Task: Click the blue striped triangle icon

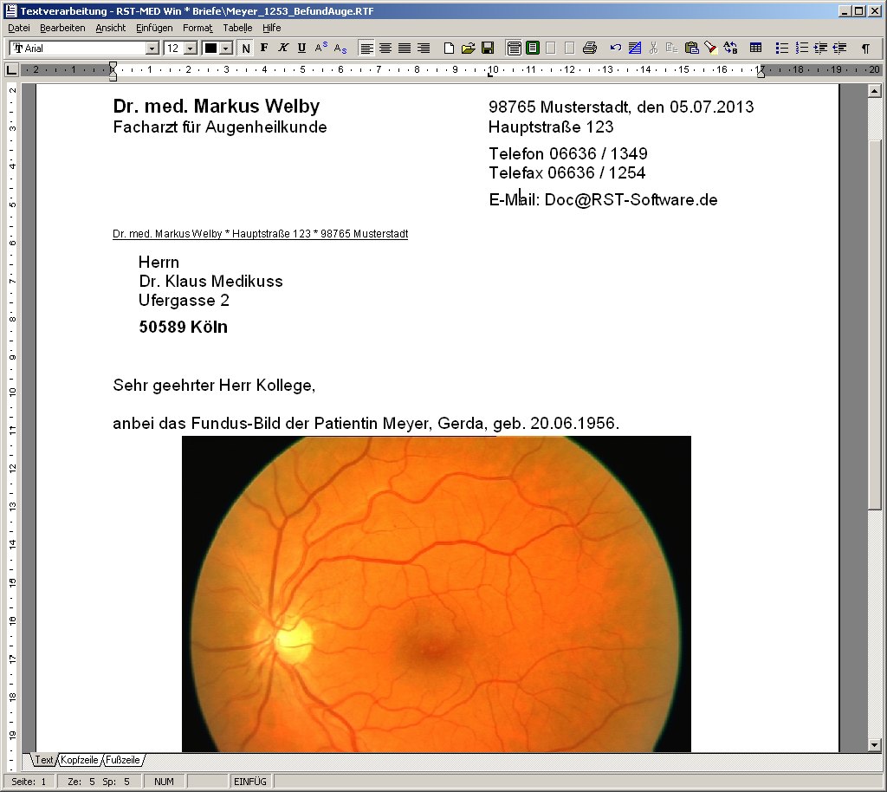Action: coord(635,48)
